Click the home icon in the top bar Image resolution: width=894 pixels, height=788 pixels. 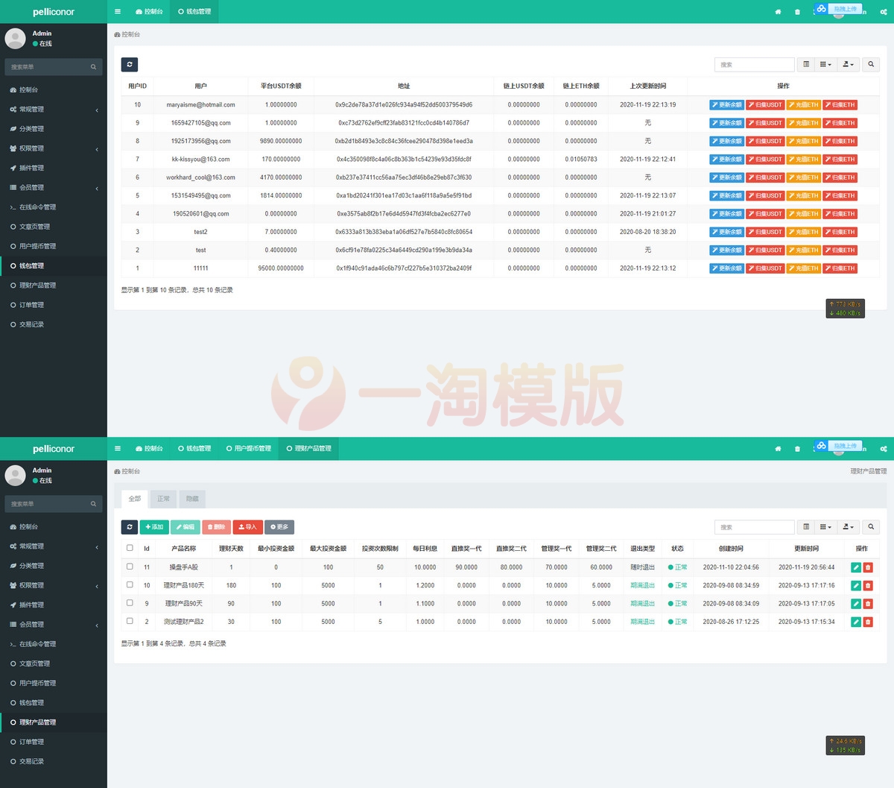pos(778,11)
